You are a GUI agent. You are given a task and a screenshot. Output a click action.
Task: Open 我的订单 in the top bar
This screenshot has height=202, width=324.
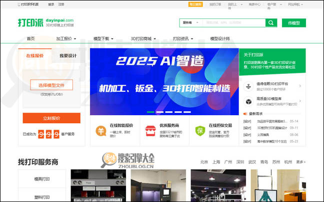click(215, 4)
